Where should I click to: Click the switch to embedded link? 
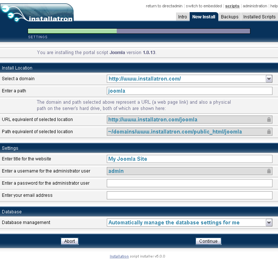pyautogui.click(x=204, y=6)
